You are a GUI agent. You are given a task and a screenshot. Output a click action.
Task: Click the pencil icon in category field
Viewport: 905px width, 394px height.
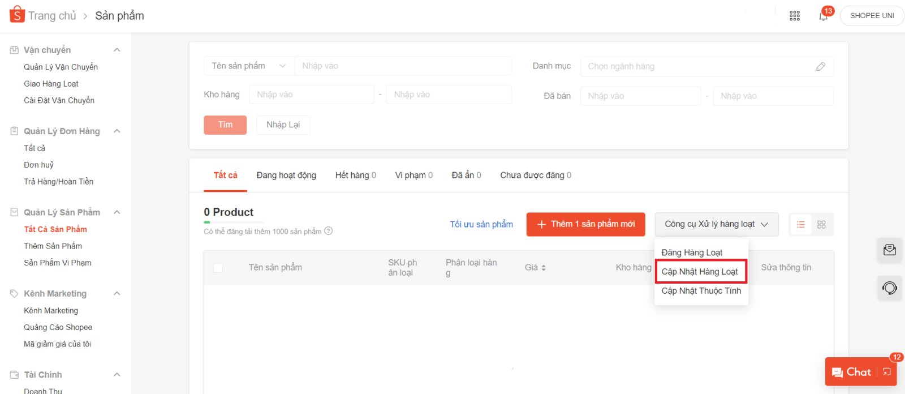[821, 67]
